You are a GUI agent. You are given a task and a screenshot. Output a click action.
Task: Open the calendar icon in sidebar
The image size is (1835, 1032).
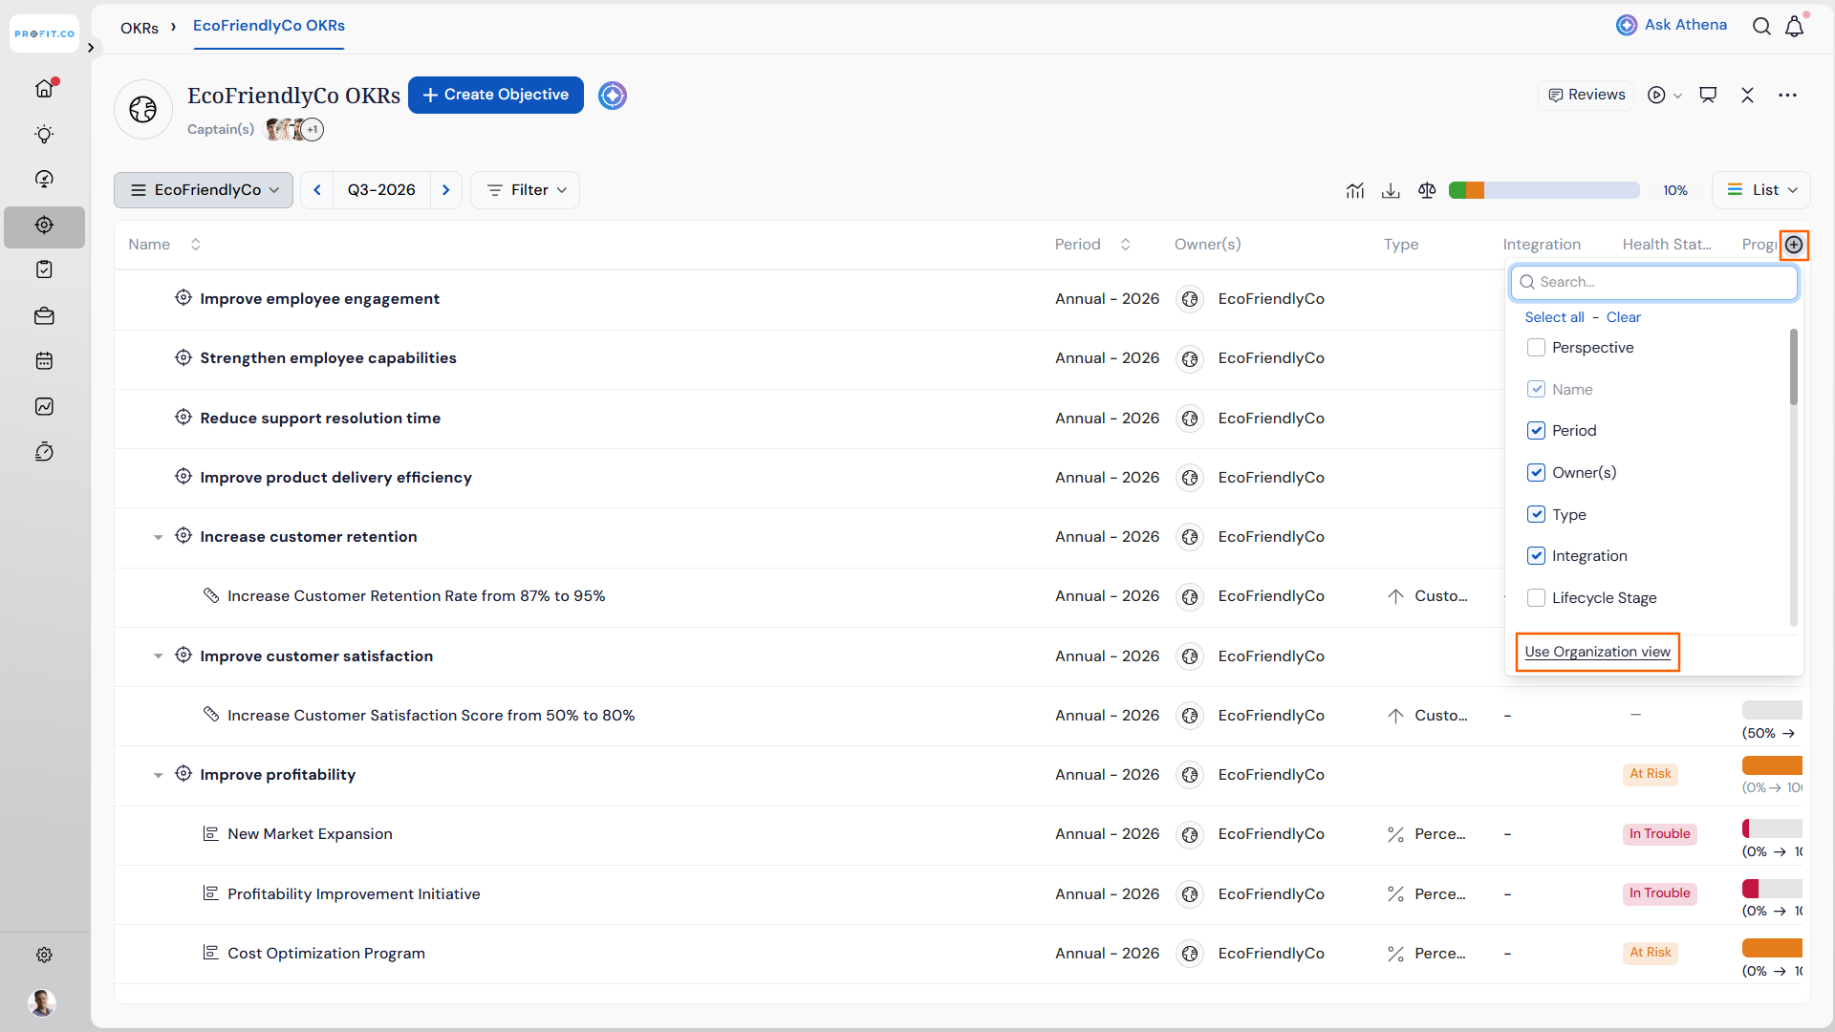pos(44,361)
